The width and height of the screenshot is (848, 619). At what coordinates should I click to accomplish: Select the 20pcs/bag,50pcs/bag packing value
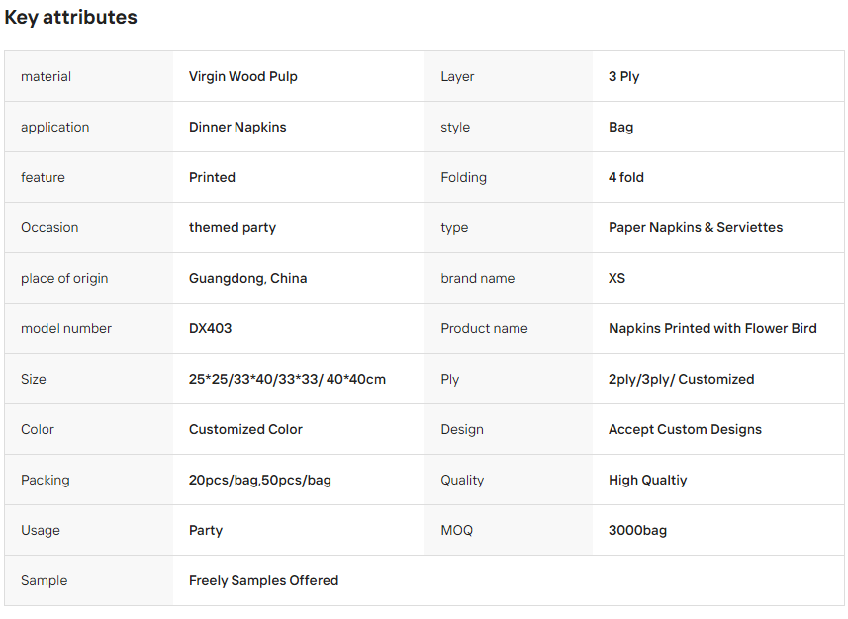259,480
